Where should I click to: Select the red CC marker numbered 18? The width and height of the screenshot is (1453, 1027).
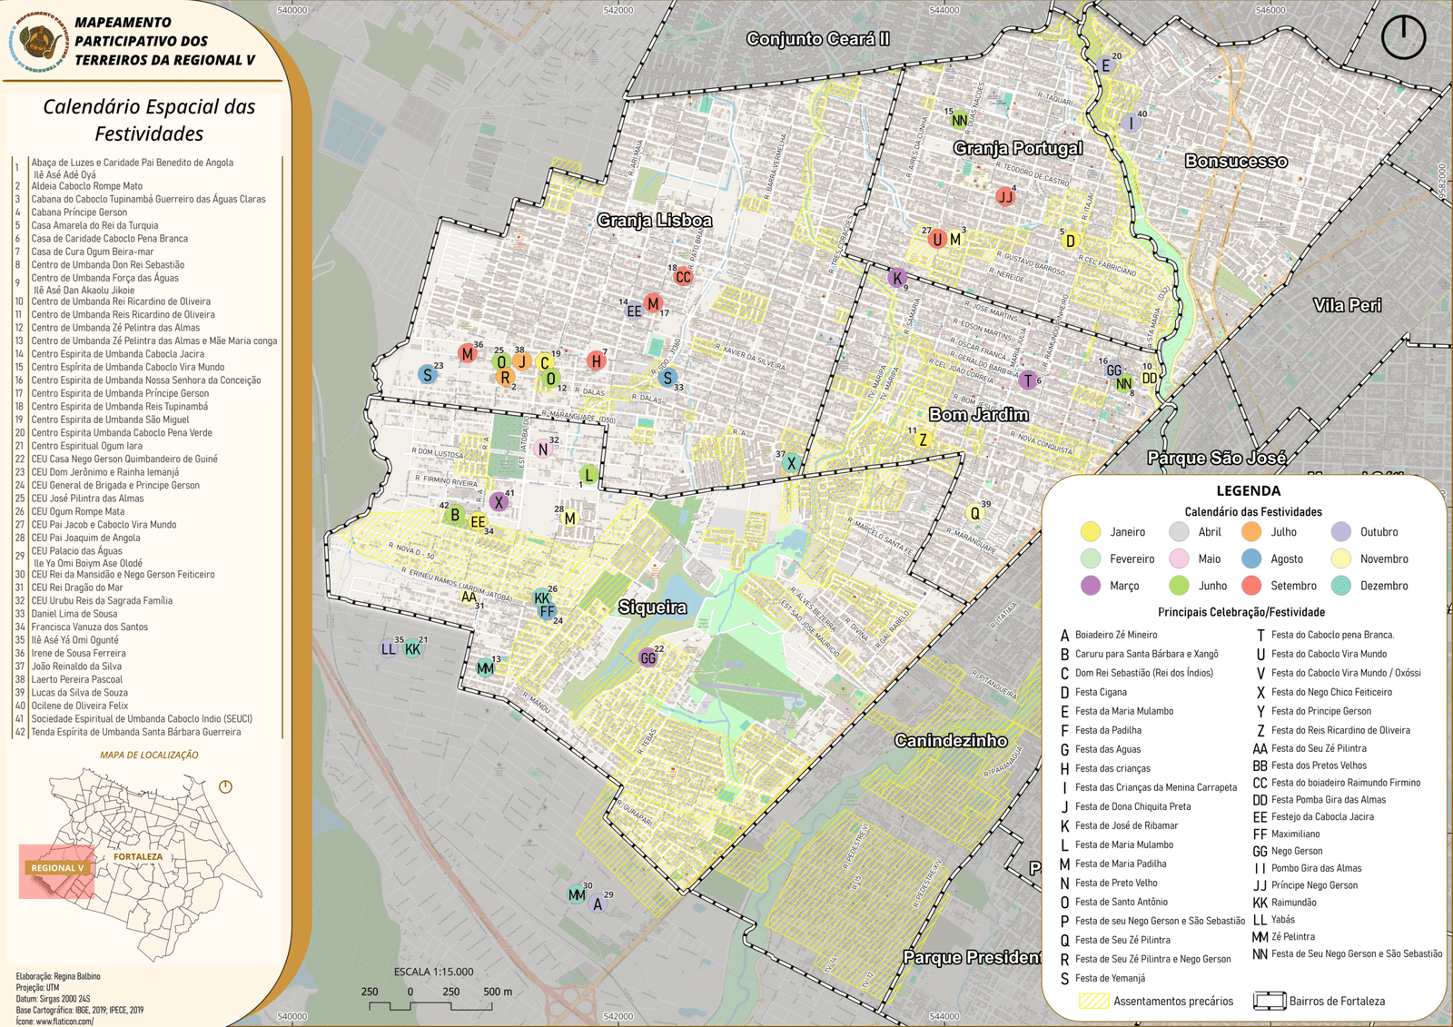pos(683,277)
